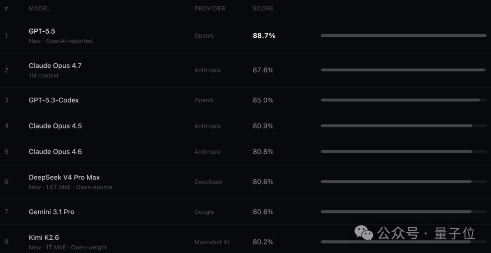
Task: Click the Moonshot AI provider label
Action: point(212,242)
